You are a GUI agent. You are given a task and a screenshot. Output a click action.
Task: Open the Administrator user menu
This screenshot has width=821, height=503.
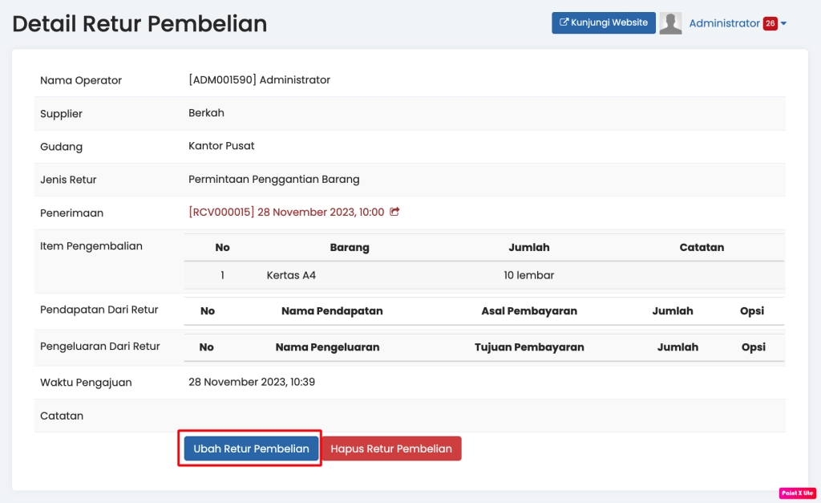(x=726, y=22)
